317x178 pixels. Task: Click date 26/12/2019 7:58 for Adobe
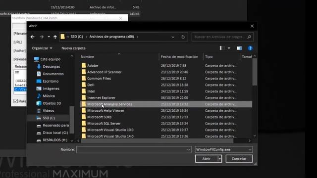tap(173, 66)
